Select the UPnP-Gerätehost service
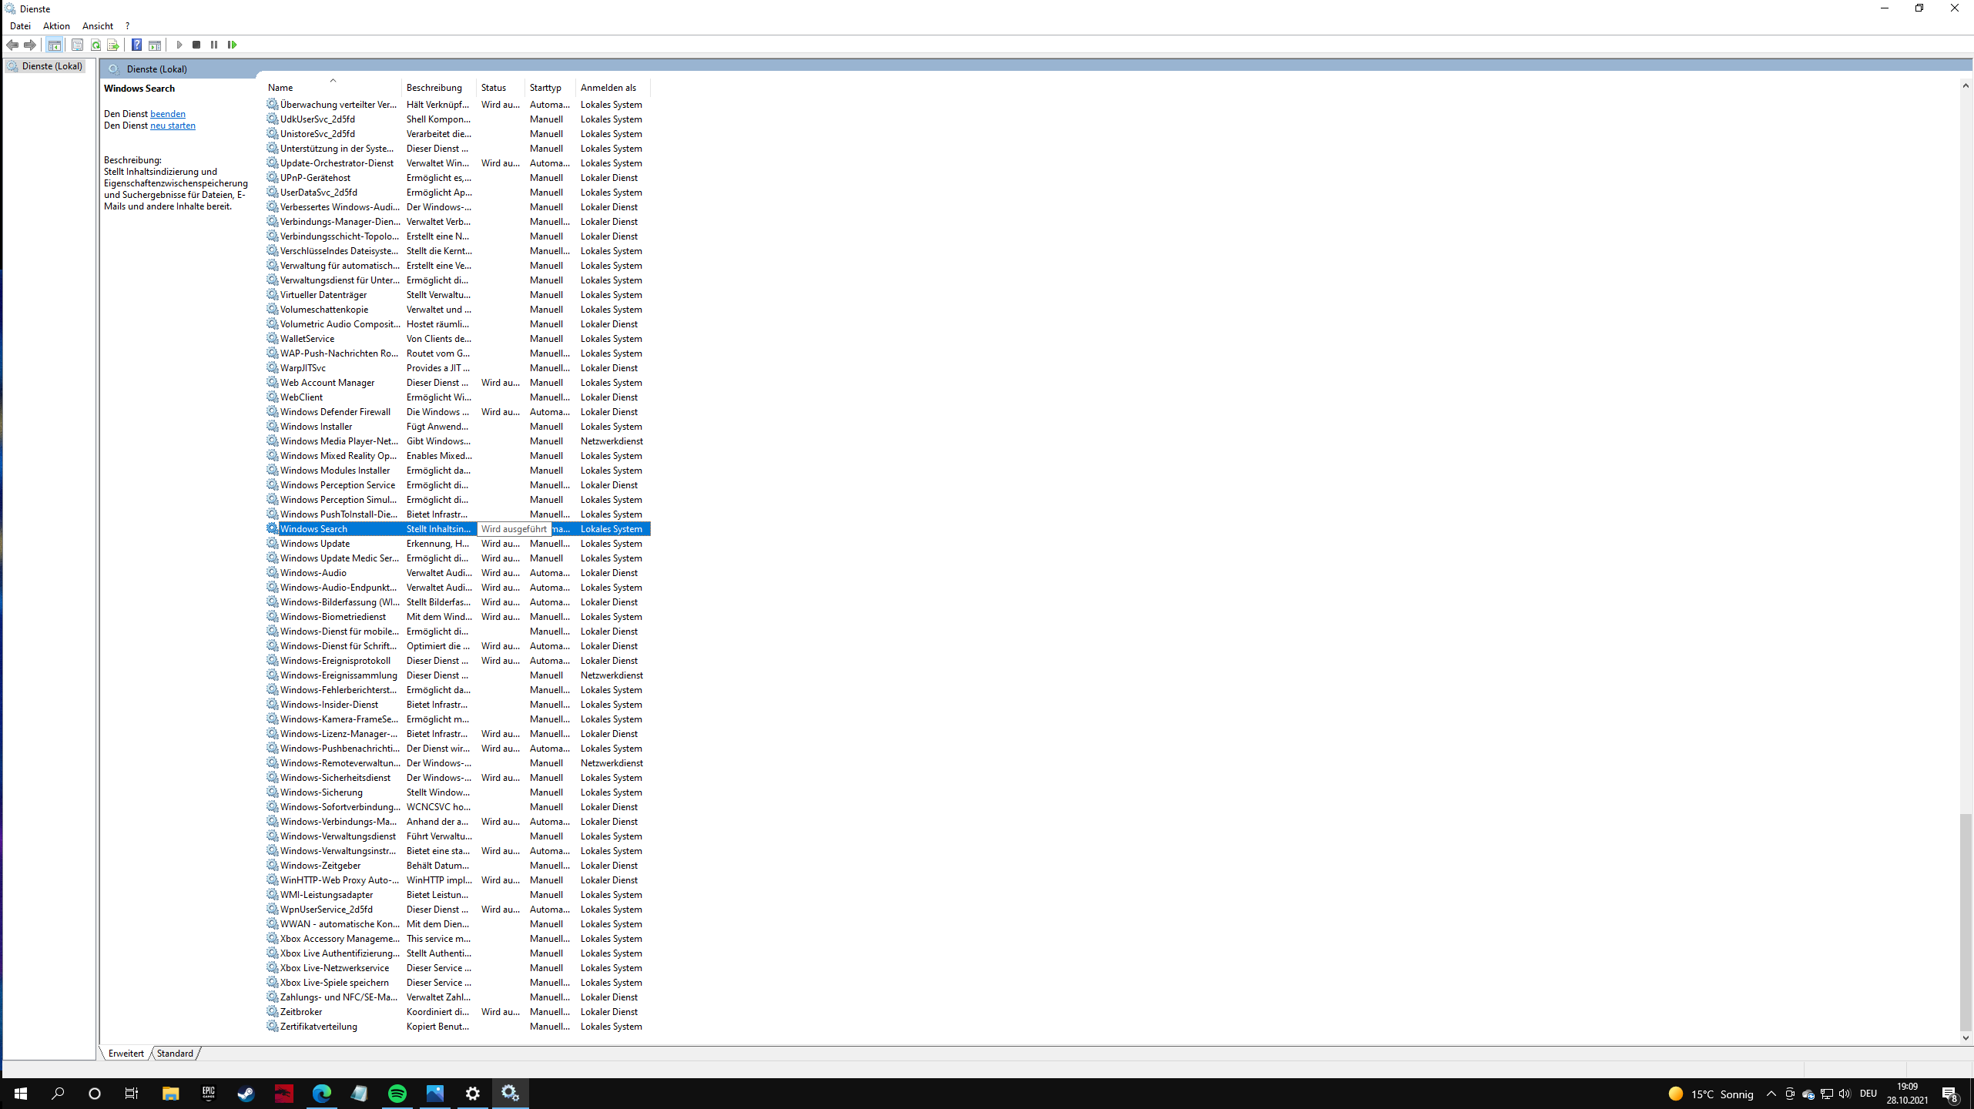 (458, 178)
